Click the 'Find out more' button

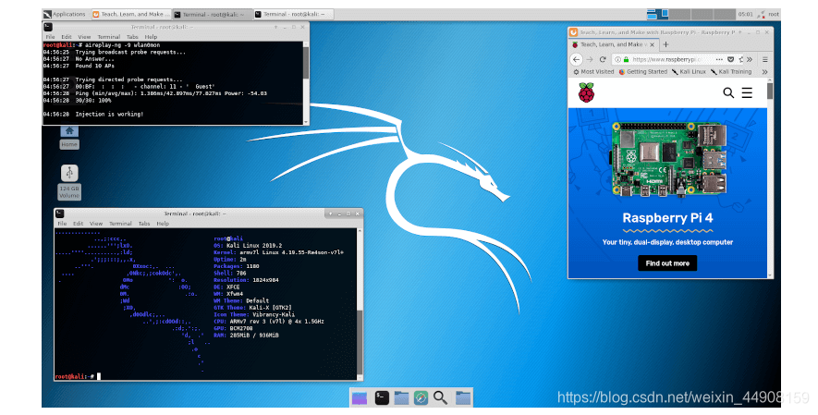[x=667, y=263]
